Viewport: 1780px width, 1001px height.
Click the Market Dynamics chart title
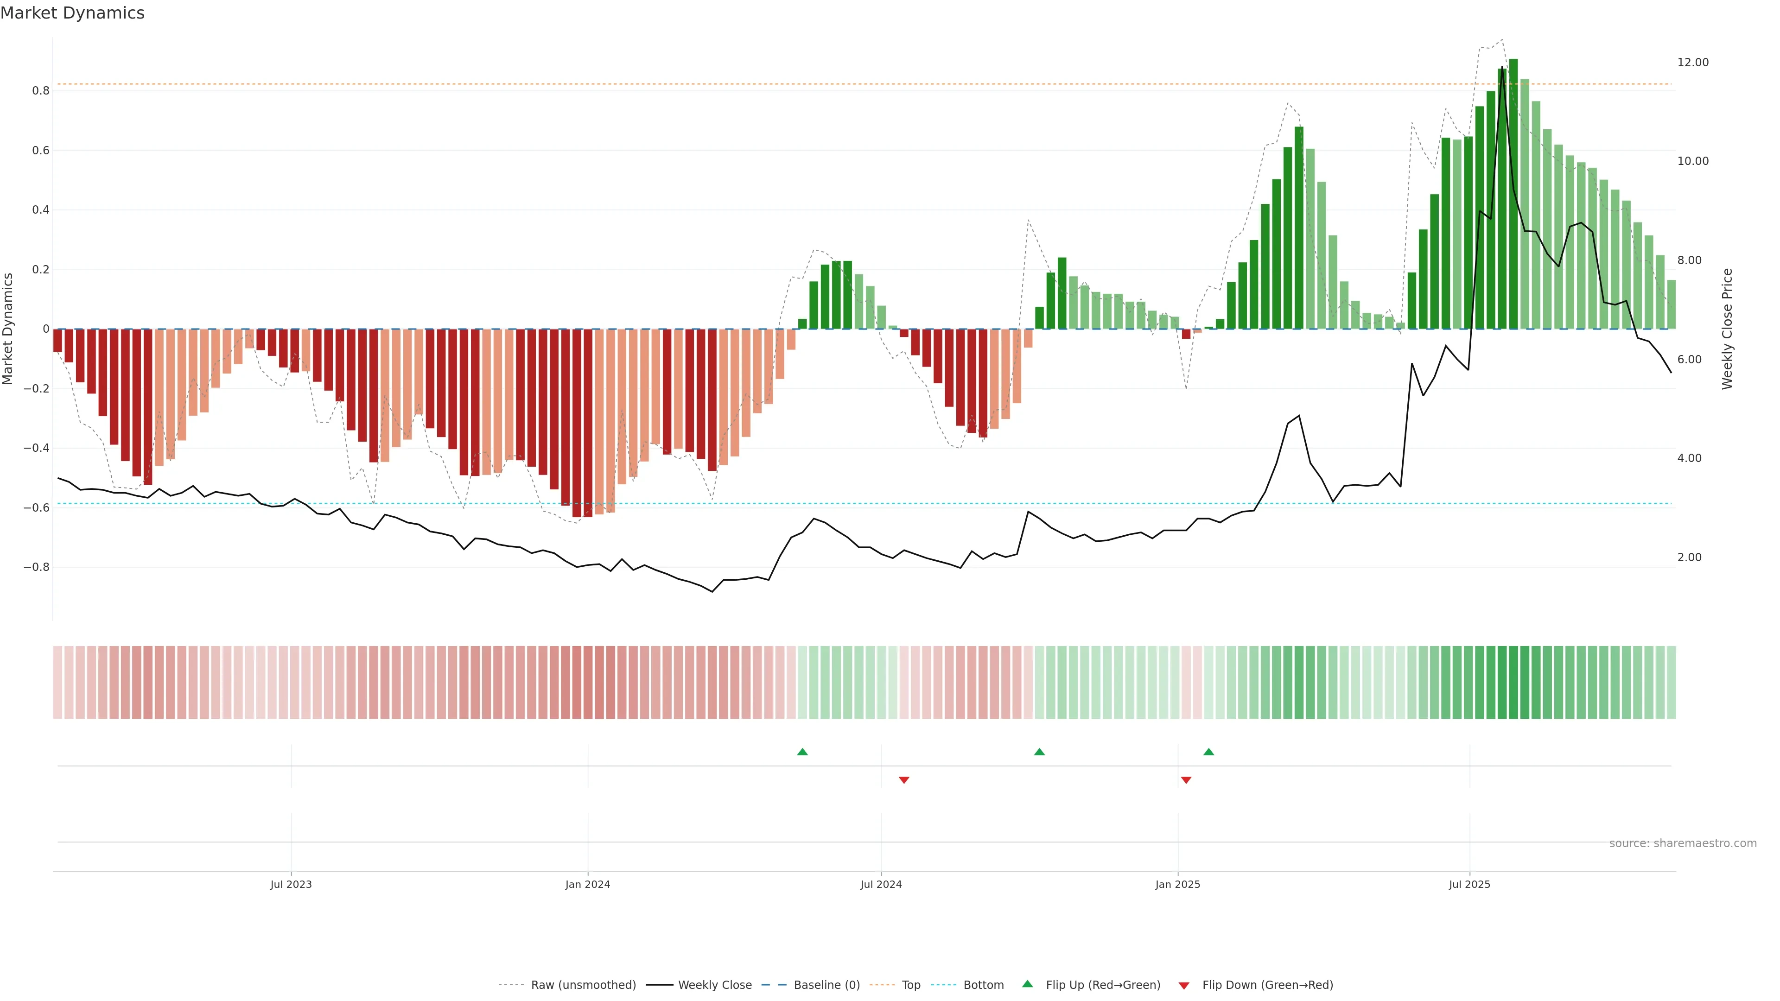coord(73,13)
